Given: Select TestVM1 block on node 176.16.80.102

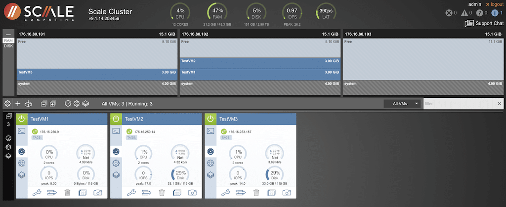Looking at the screenshot, I should click(260, 75).
